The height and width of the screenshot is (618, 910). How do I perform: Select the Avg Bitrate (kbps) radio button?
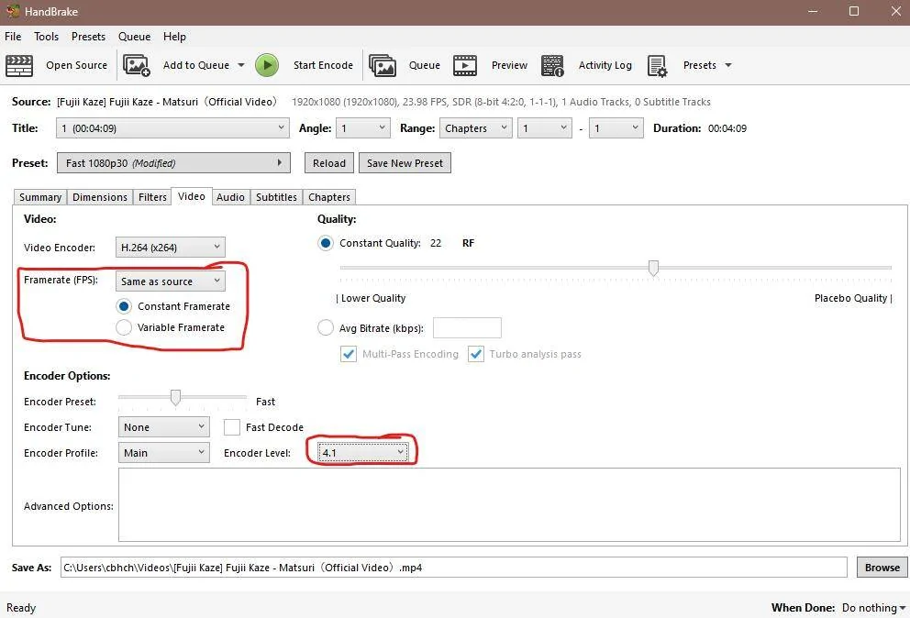(x=326, y=328)
